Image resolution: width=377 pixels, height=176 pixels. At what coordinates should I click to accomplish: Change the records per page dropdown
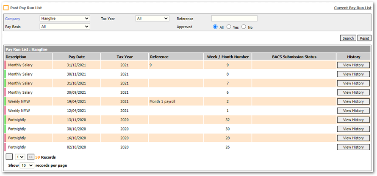(27, 165)
